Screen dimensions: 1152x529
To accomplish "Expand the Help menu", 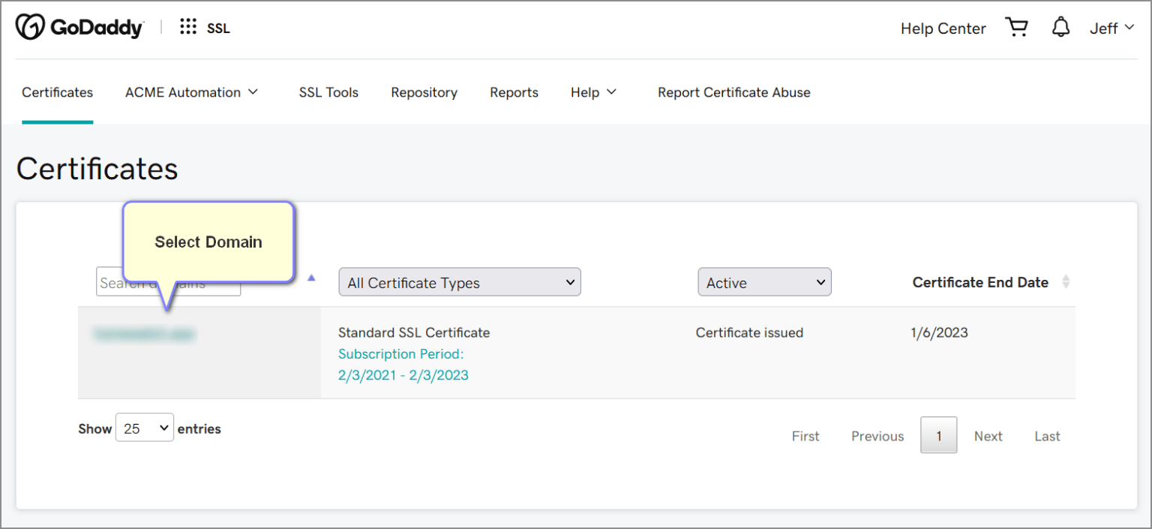I will [593, 92].
